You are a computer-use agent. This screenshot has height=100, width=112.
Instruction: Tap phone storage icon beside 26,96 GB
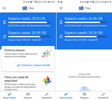(61, 22)
